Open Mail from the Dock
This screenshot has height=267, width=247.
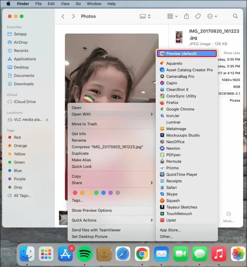pyautogui.click(x=161, y=254)
